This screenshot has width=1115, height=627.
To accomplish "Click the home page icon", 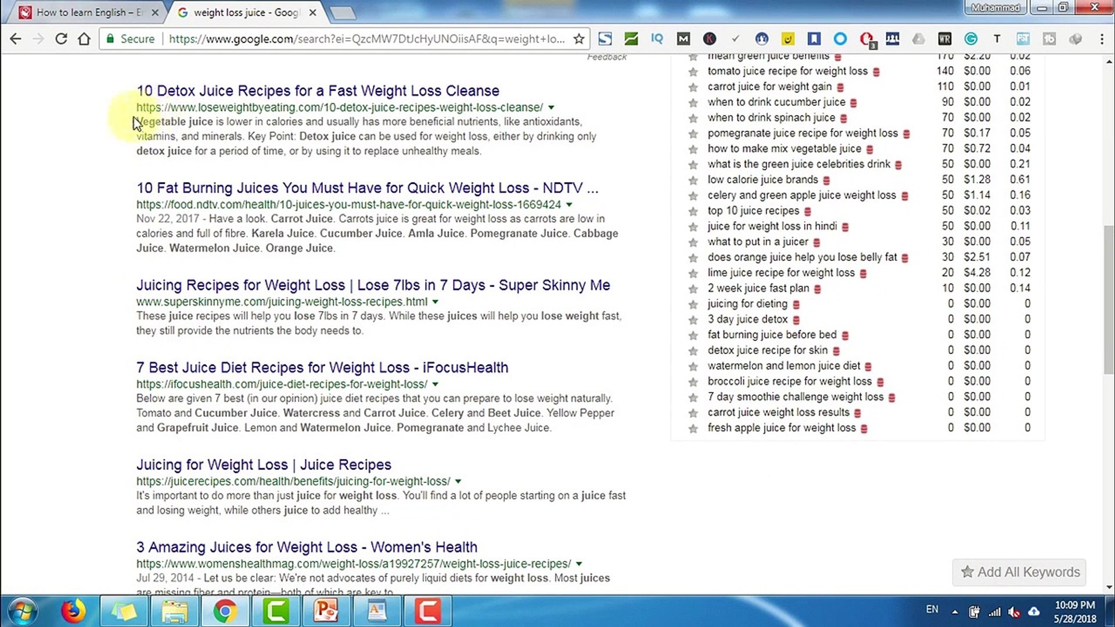I will coord(84,39).
